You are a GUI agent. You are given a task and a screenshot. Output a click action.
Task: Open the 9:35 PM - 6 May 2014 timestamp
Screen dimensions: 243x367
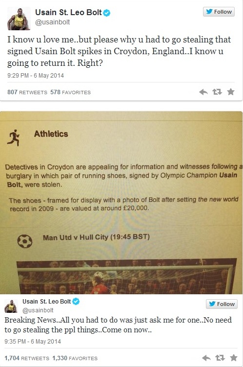[x=33, y=342]
